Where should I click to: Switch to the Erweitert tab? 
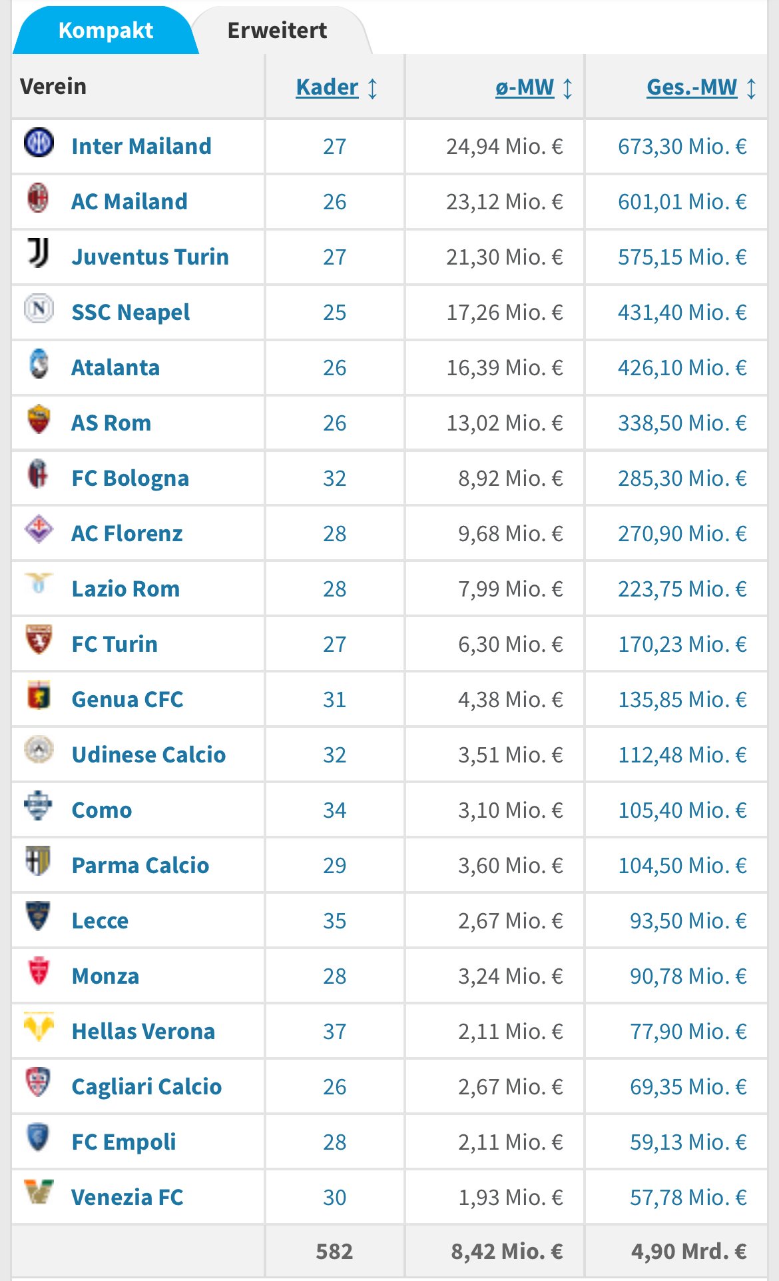pyautogui.click(x=278, y=31)
